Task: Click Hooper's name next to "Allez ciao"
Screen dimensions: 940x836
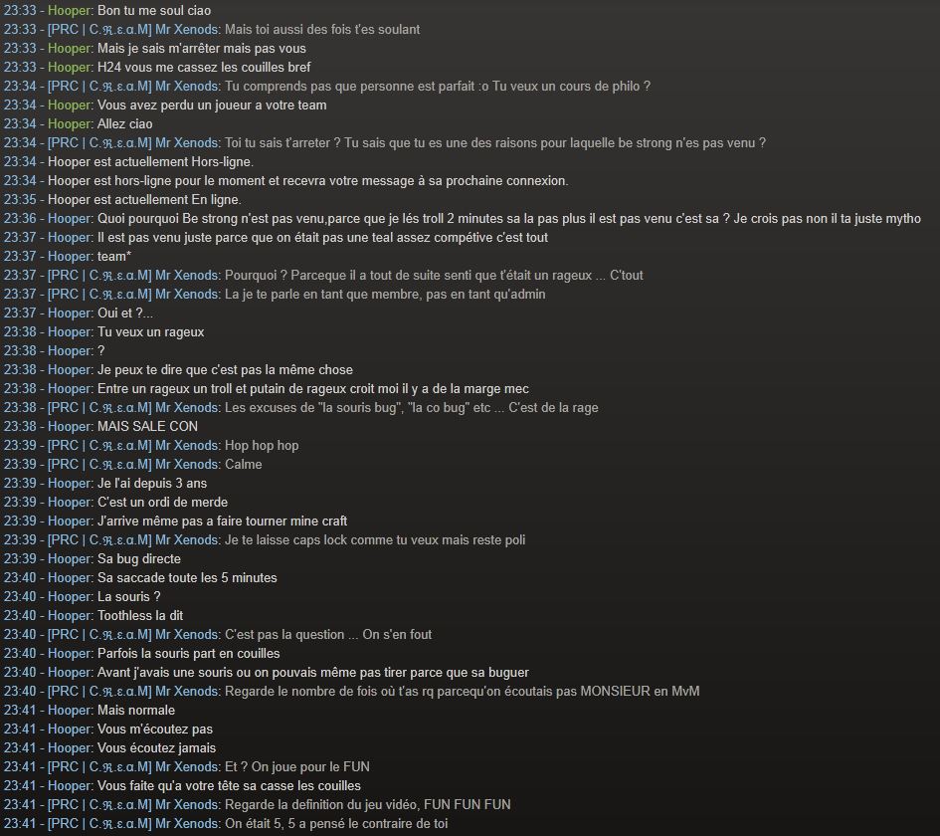Action: coord(71,124)
